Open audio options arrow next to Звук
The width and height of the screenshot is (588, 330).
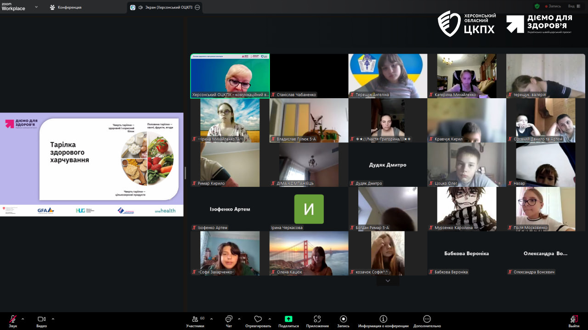point(23,319)
